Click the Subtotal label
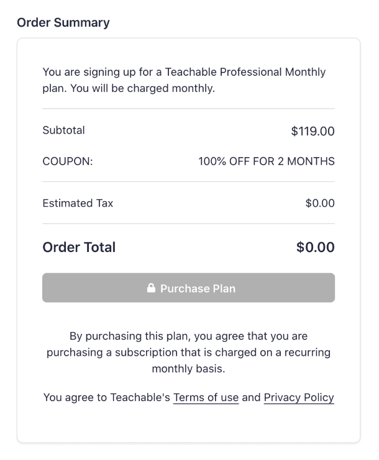 click(x=63, y=130)
